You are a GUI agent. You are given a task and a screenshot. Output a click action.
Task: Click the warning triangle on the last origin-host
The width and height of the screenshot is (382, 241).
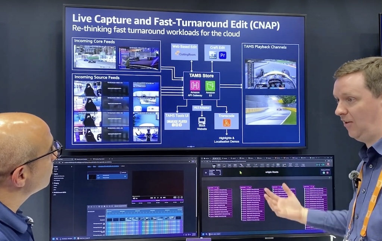click(313, 186)
